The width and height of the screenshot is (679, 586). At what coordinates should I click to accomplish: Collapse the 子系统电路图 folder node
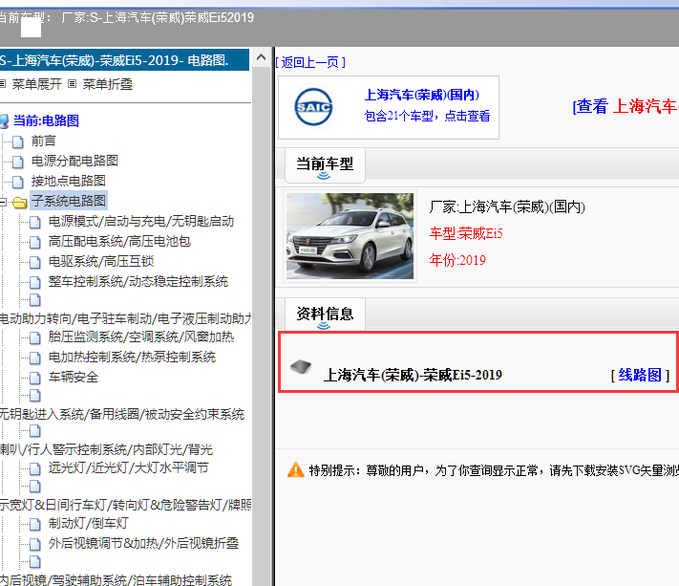coord(3,202)
